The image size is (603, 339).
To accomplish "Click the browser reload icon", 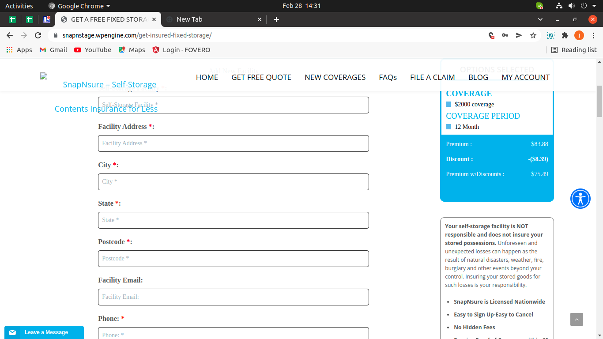I will coord(38,35).
